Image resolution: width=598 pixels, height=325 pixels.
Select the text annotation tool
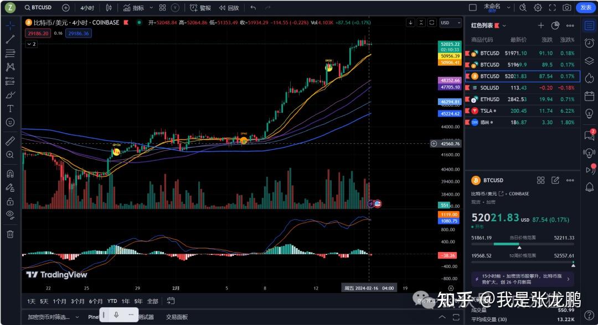[11, 109]
